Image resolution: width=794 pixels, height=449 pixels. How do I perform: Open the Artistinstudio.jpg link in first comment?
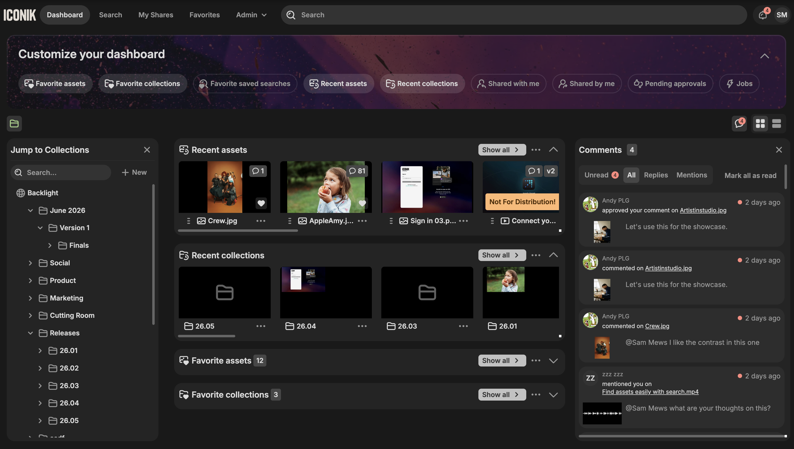tap(703, 210)
